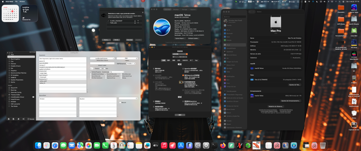
Task: Click Software Update button in About This Mac
Action: tap(193, 39)
